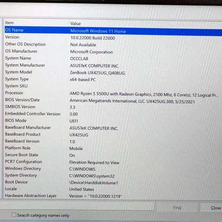Click the Embedded Controller value 3.00

(x=74, y=114)
